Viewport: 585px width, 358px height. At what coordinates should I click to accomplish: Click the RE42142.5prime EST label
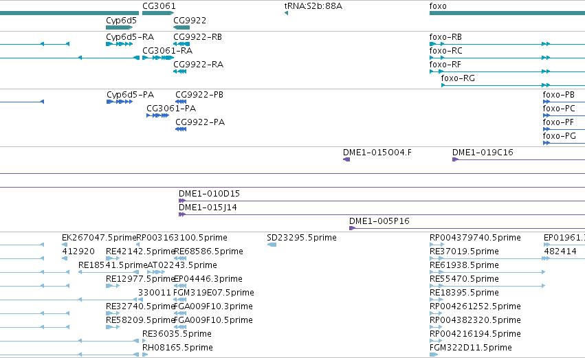pos(141,251)
